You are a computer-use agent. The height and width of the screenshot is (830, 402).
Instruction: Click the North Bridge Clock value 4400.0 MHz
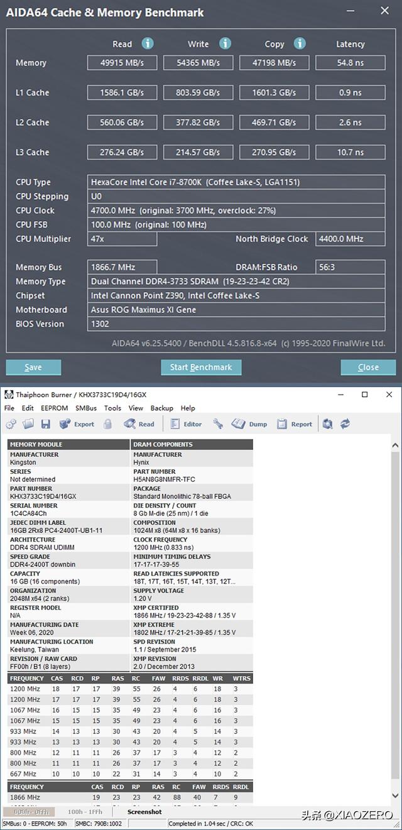point(350,239)
